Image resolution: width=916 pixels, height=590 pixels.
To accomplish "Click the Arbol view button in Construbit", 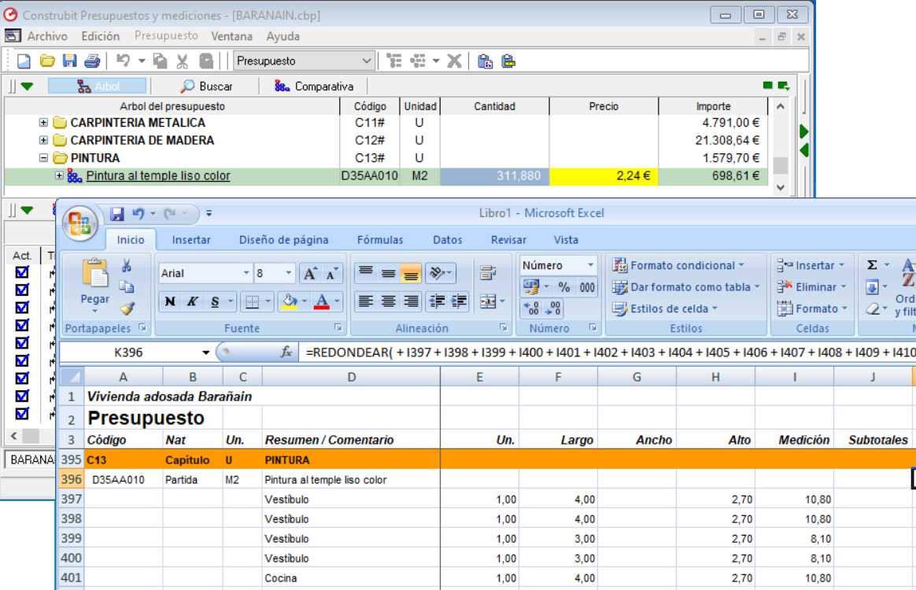I will (98, 87).
